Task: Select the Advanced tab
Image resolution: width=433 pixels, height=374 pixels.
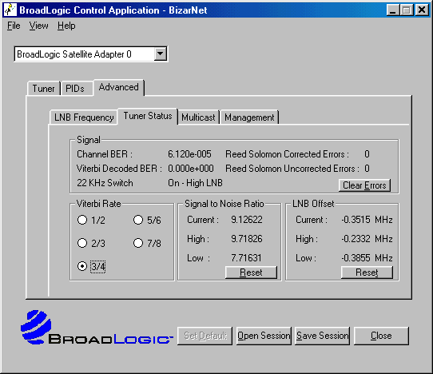Action: coord(119,87)
